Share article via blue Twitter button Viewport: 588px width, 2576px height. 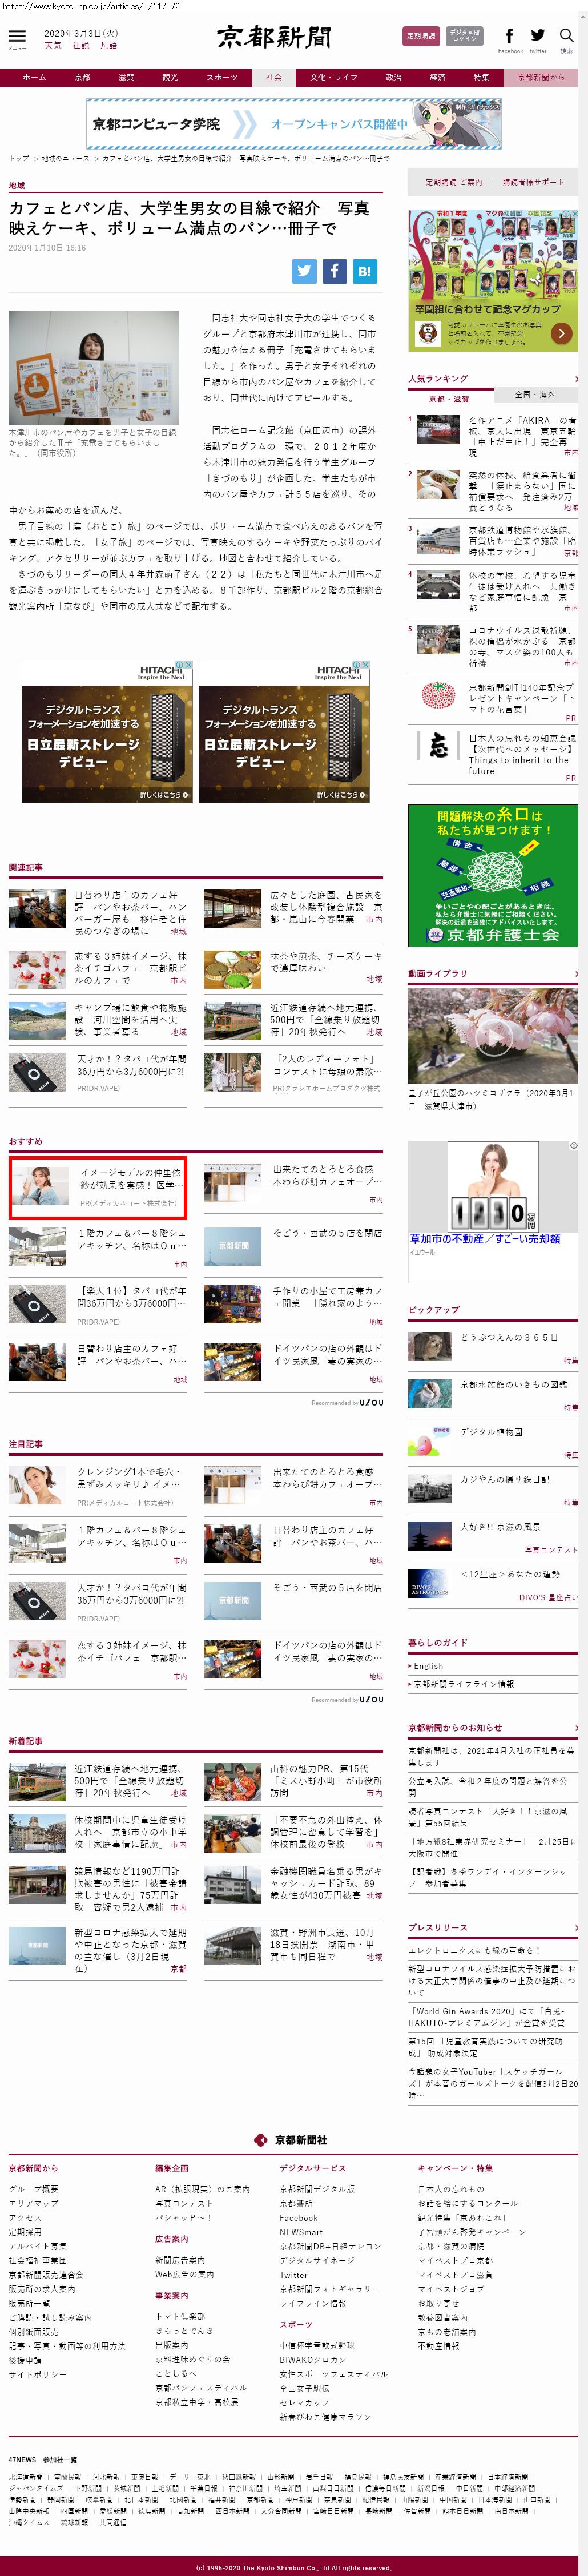point(304,270)
